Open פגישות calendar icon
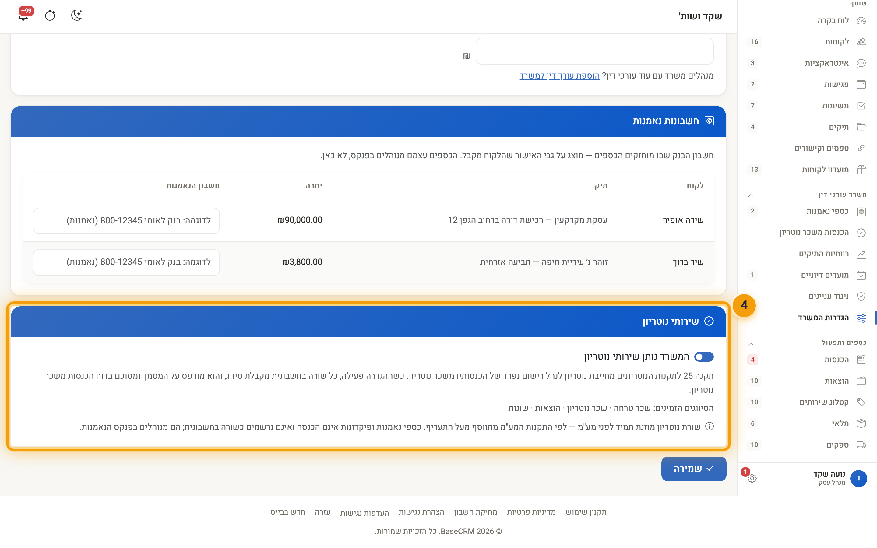The width and height of the screenshot is (877, 548). pos(861,84)
